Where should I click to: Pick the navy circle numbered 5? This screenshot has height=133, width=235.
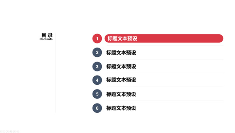pos(97,94)
